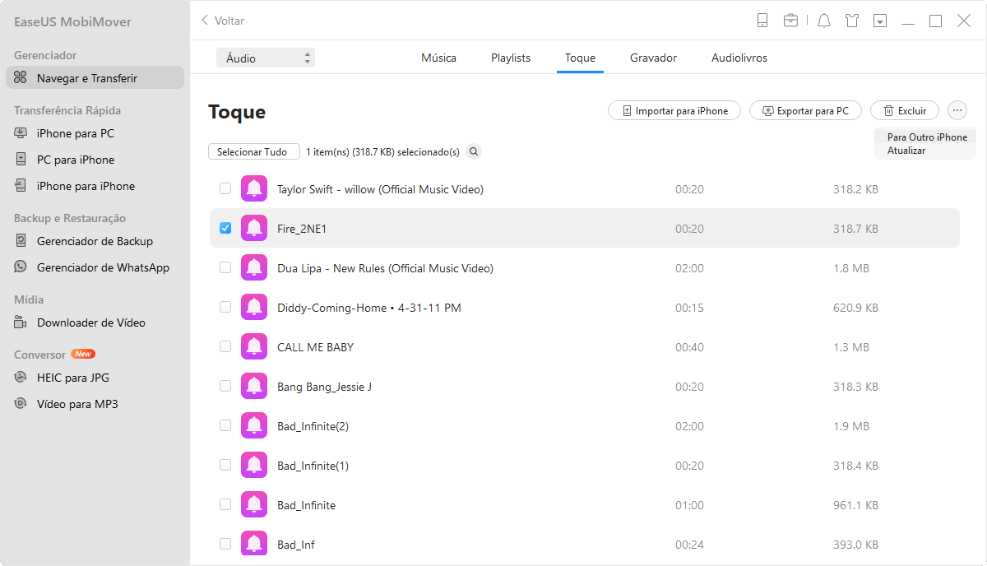Click Exportar para PC button
This screenshot has width=987, height=566.
[805, 110]
